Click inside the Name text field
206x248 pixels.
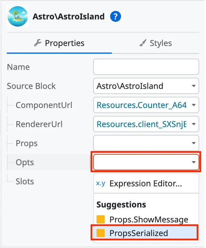click(146, 67)
